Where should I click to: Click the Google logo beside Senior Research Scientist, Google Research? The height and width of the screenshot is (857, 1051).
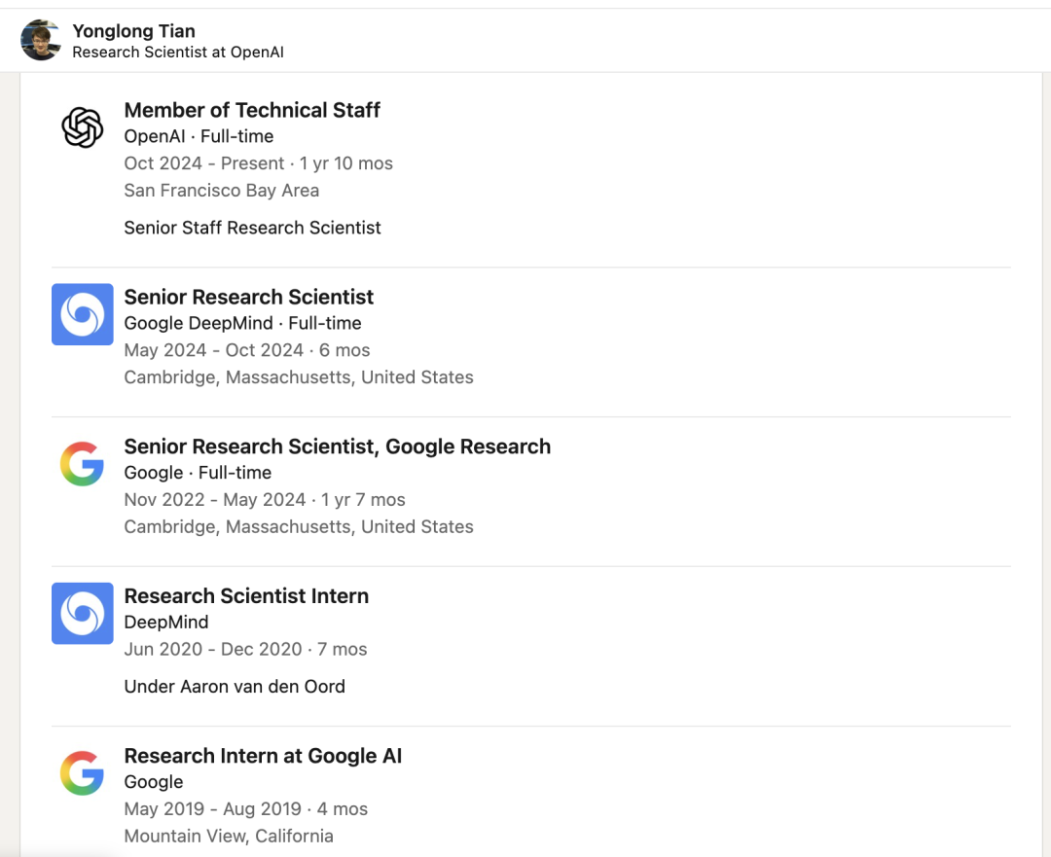coord(83,464)
